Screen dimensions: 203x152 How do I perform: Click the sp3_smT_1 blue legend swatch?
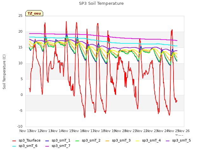47,141
